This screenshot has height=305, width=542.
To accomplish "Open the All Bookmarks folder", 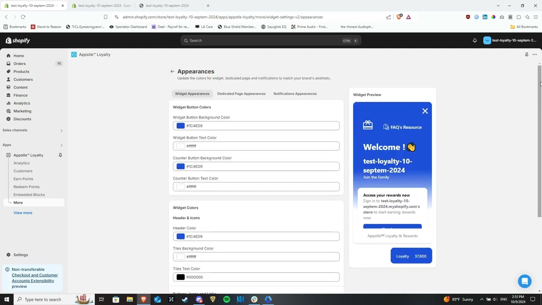I will (524, 27).
